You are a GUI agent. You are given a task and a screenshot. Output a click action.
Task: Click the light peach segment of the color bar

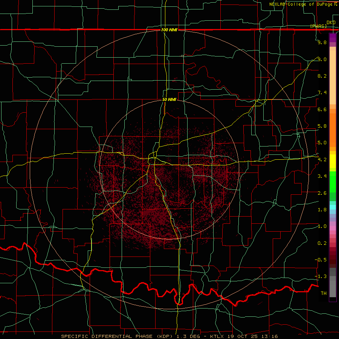click(x=333, y=77)
